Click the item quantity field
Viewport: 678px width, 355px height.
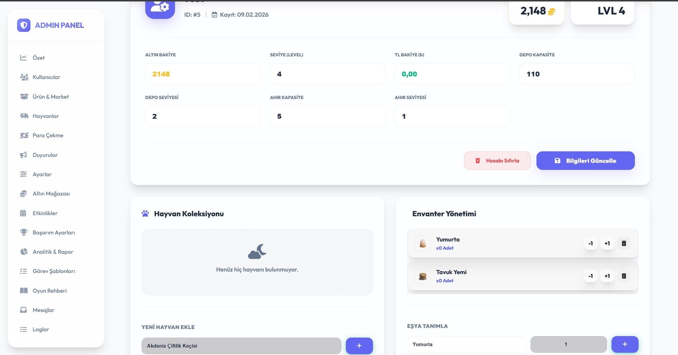pos(568,344)
